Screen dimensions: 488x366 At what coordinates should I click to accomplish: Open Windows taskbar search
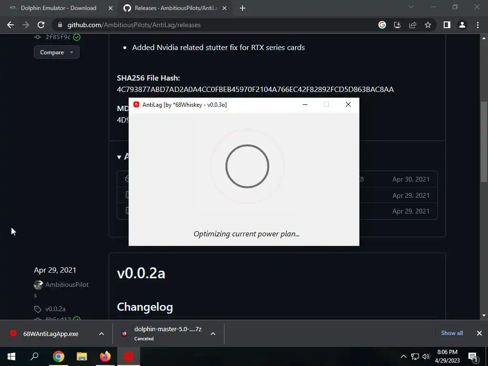click(x=34, y=356)
